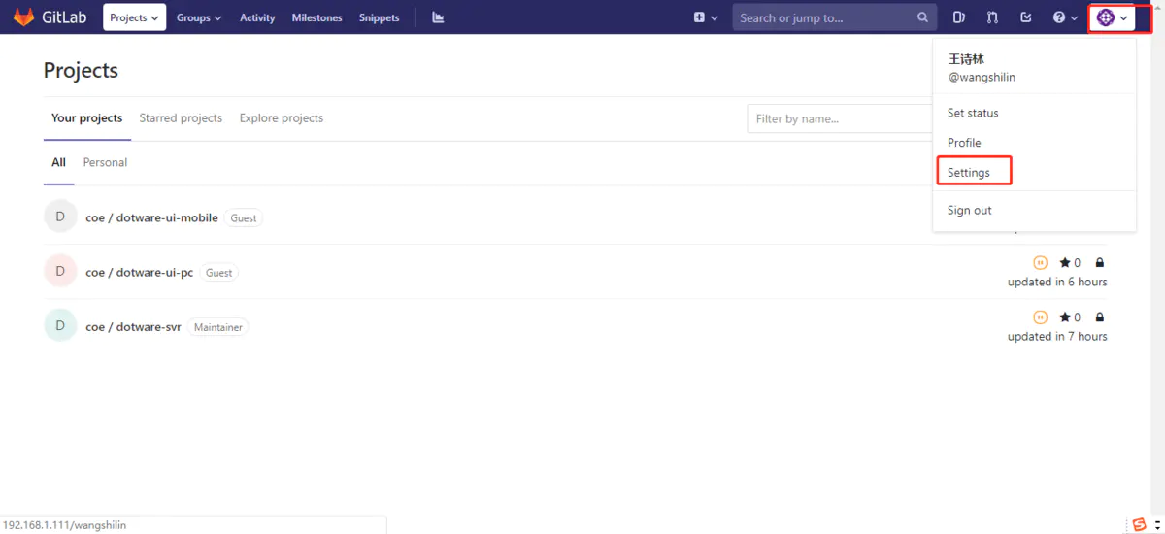This screenshot has height=534, width=1165.
Task: Click pipeline status icon for dotware-svr
Action: pyautogui.click(x=1040, y=317)
